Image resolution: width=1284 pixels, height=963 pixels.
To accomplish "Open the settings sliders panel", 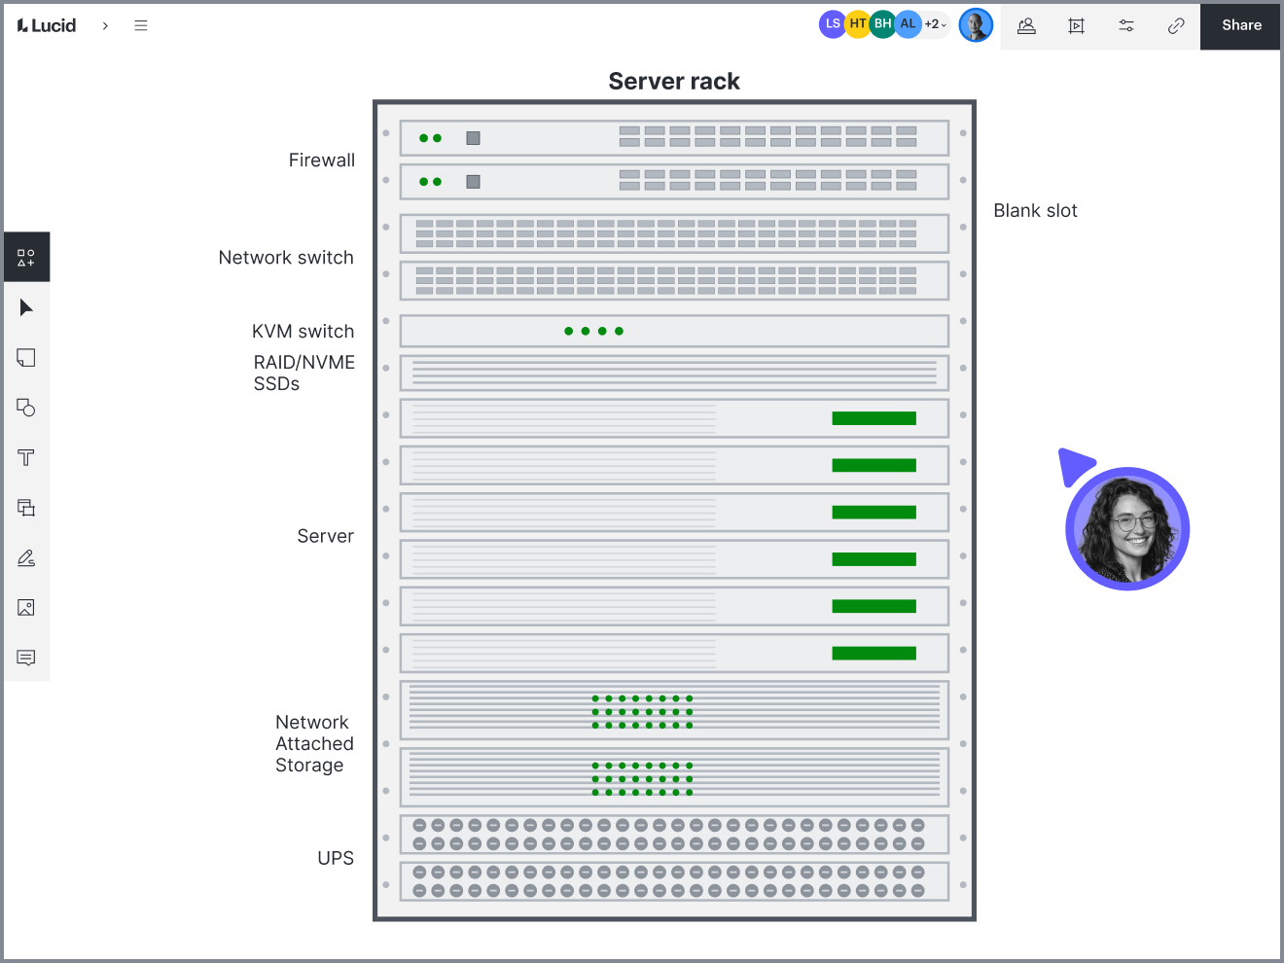I will (1126, 26).
